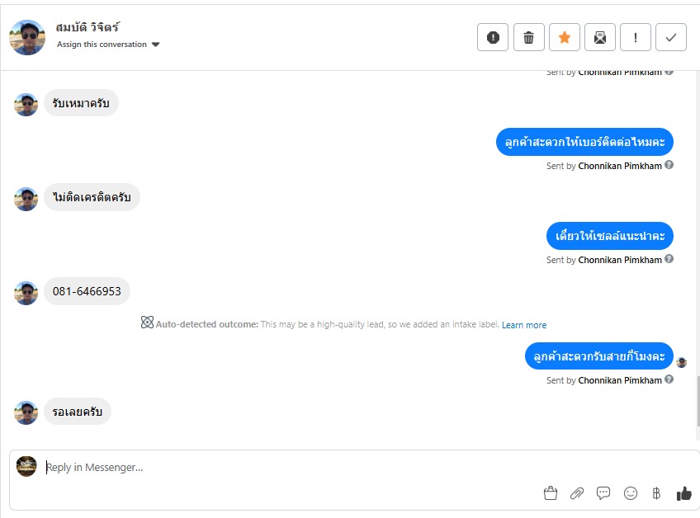This screenshot has height=518, width=700.
Task: Mark conversation as done with checkmark
Action: (x=671, y=37)
